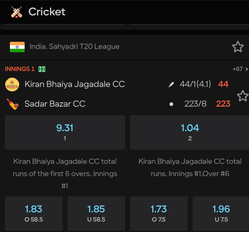The height and width of the screenshot is (232, 249).
Task: Open more match markets with the chevron arrow
Action: [x=247, y=69]
